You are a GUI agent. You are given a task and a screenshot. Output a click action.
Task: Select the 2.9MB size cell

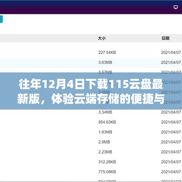[x=104, y=142]
